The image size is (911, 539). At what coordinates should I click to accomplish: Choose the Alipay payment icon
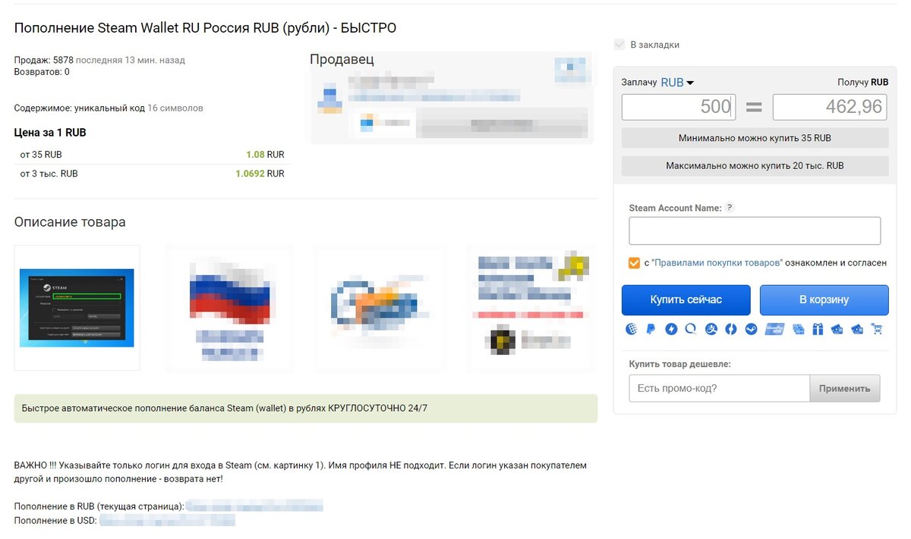click(711, 329)
